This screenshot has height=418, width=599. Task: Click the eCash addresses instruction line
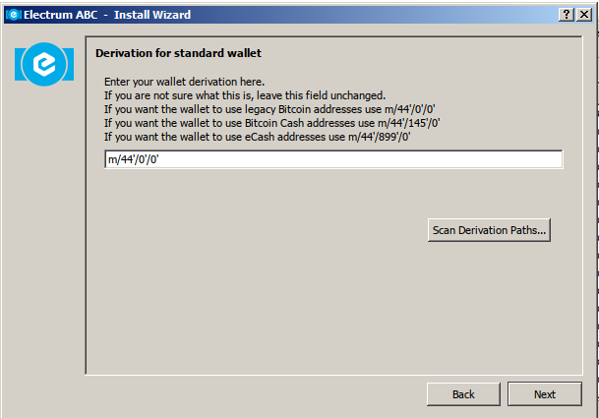tap(257, 137)
